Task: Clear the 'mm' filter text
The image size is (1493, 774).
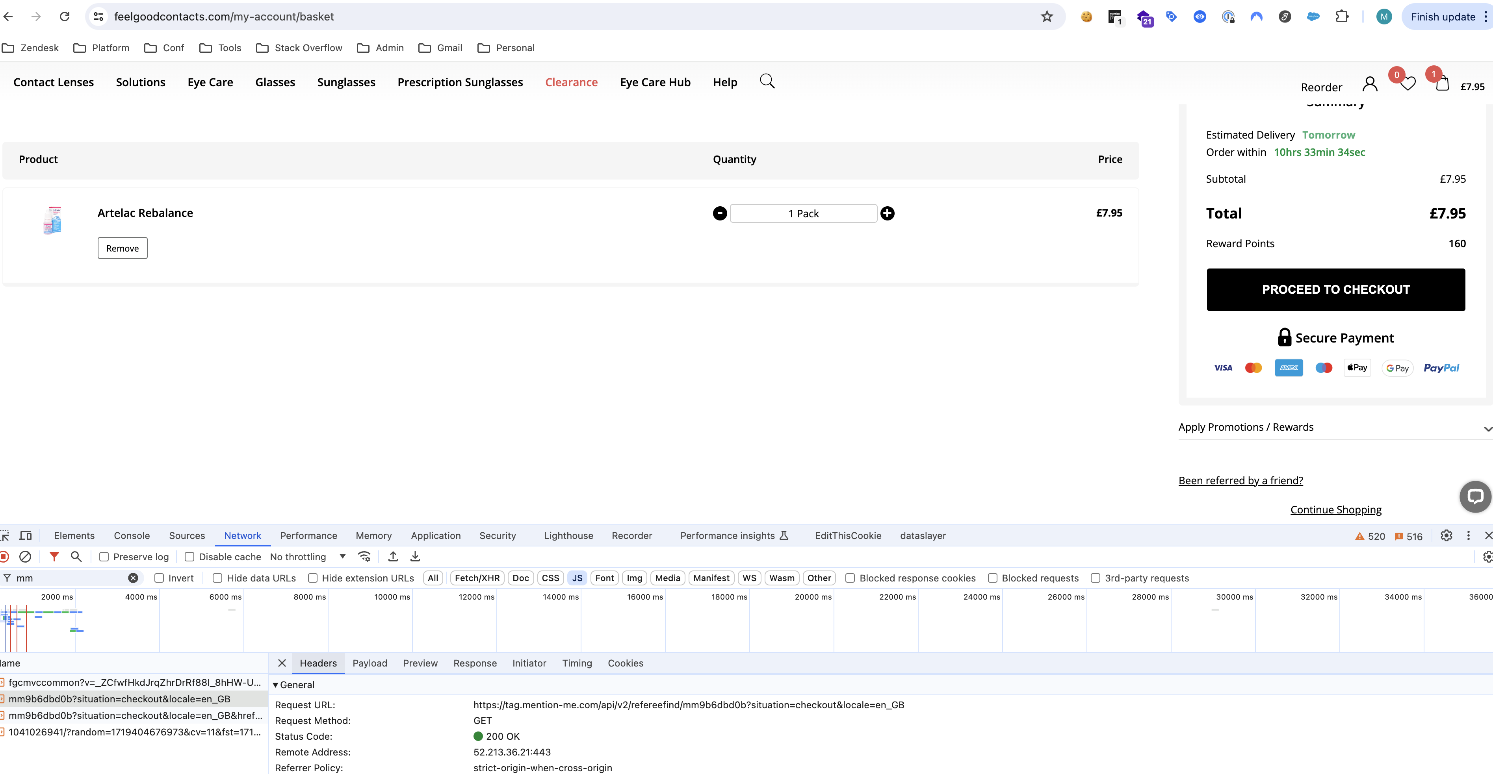Action: [x=133, y=578]
